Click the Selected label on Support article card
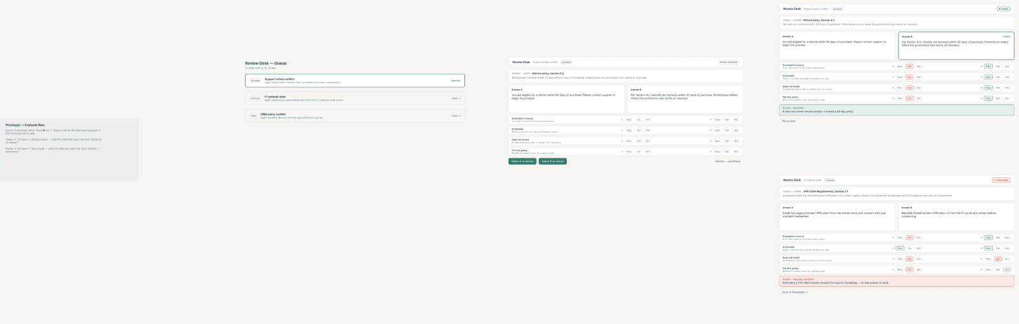 pos(455,81)
